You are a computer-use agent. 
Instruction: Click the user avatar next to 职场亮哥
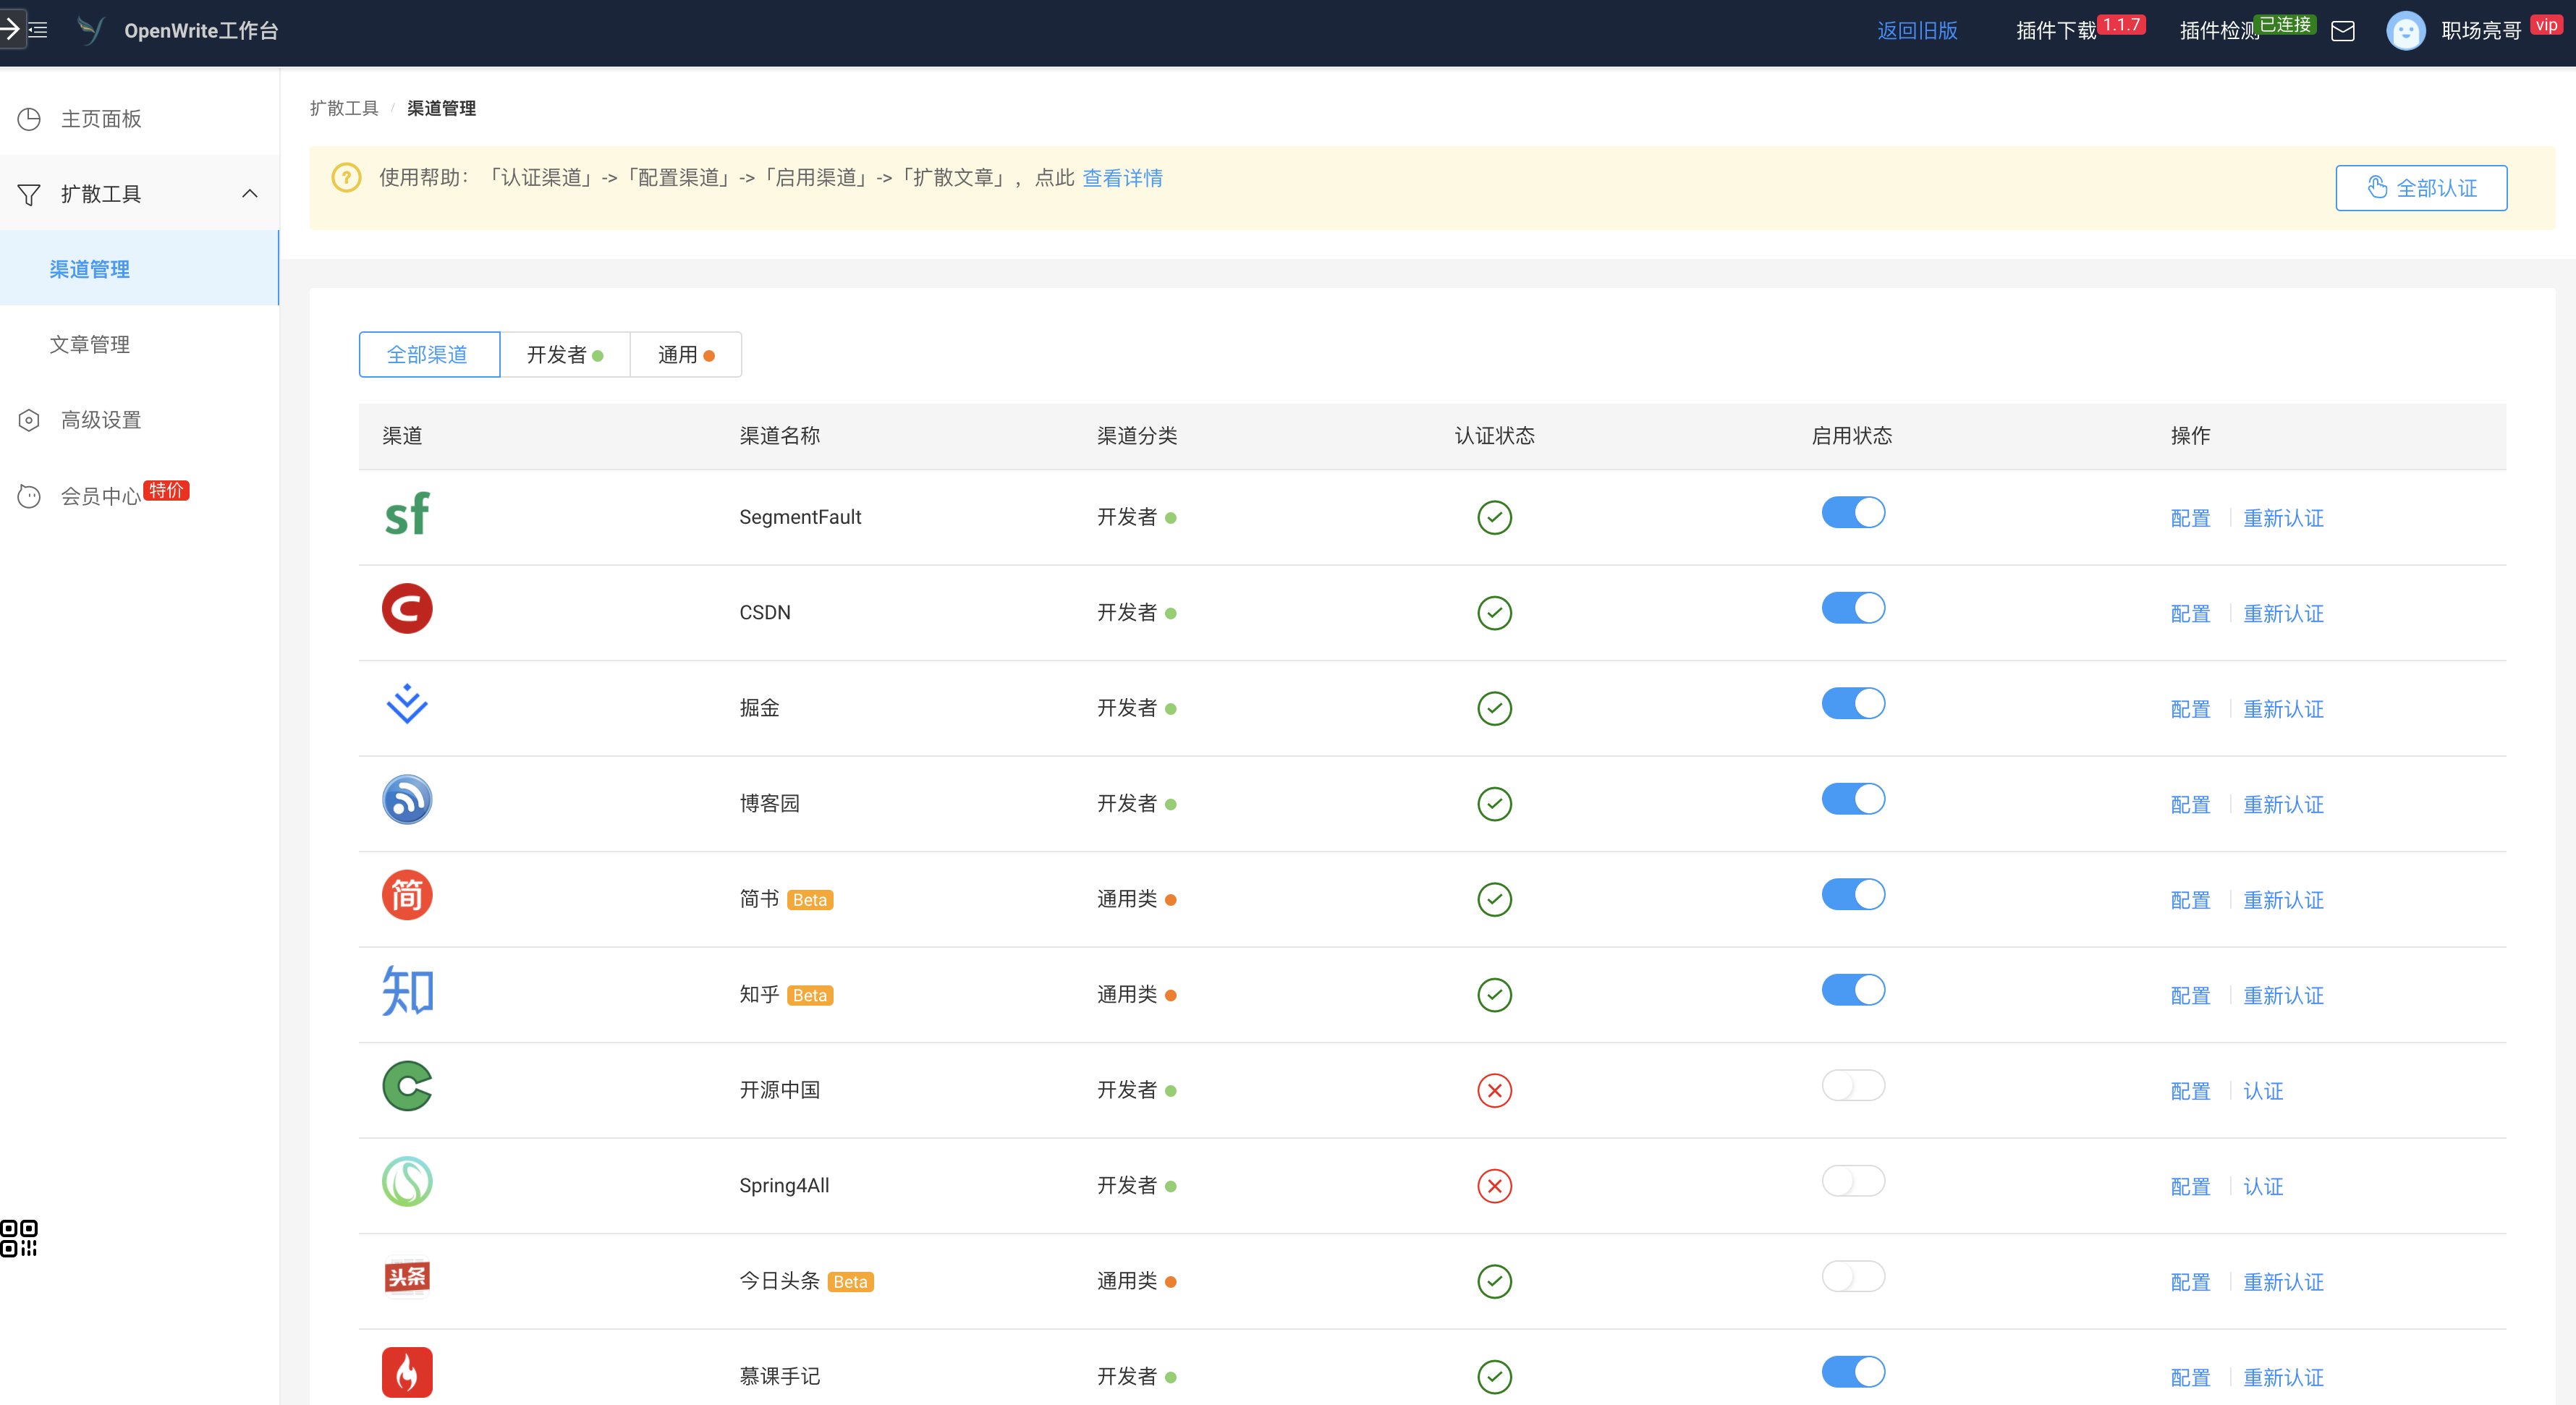click(2405, 31)
